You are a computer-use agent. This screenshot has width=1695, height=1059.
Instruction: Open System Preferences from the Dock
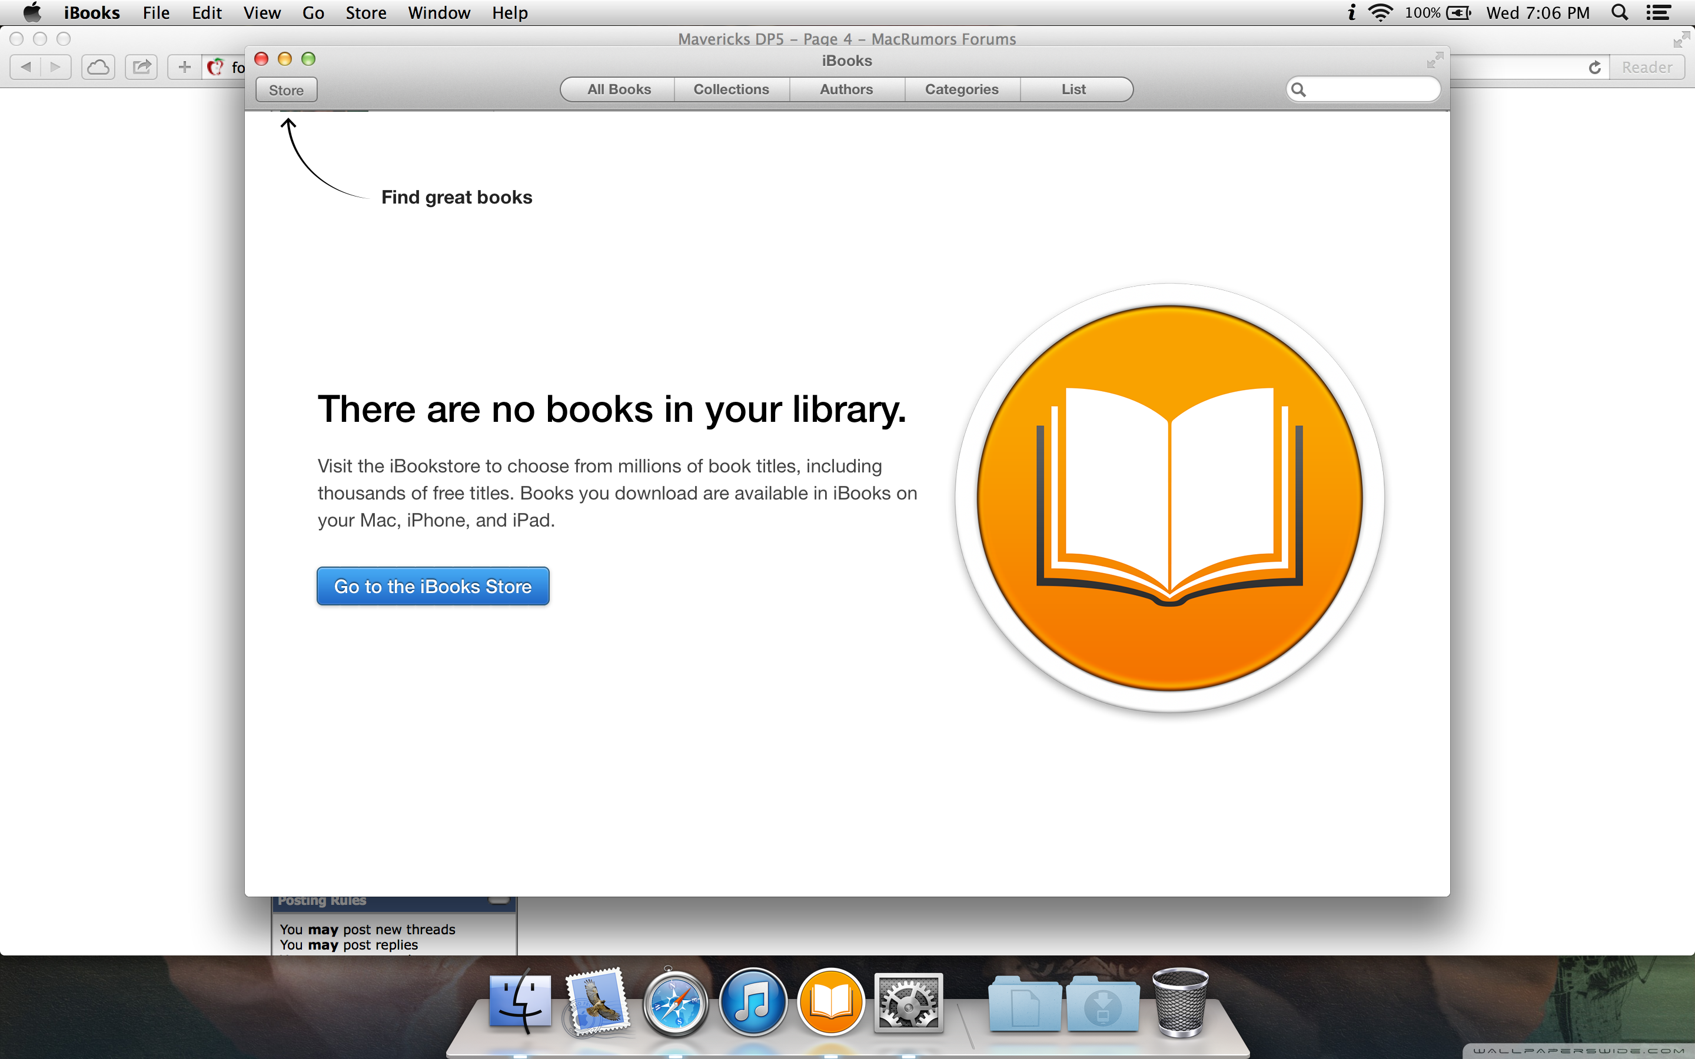(909, 1003)
